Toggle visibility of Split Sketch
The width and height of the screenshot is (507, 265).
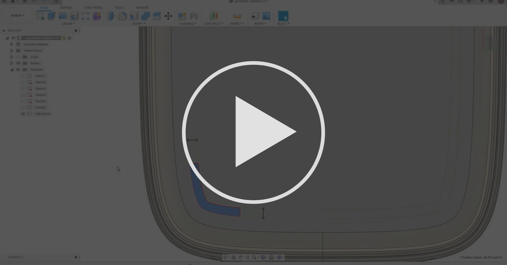pos(23,114)
